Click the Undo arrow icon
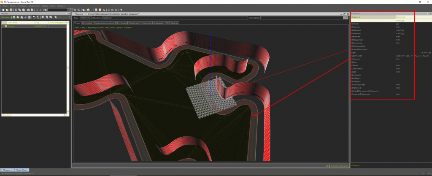The width and height of the screenshot is (432, 176). click(x=37, y=10)
